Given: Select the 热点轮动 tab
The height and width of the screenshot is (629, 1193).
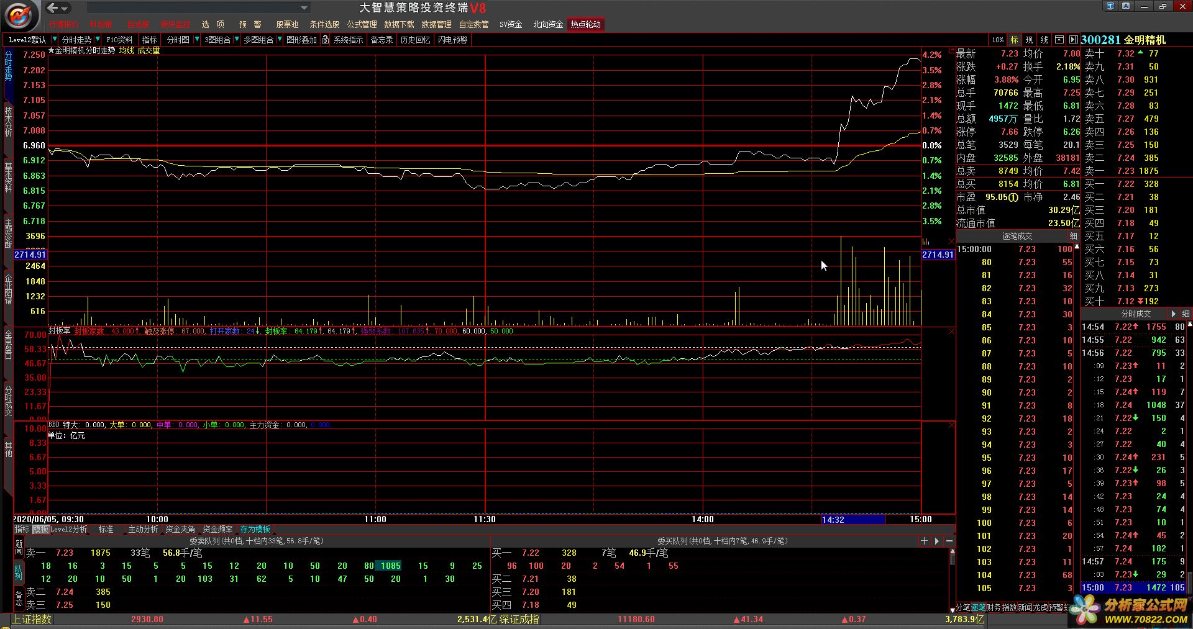Looking at the screenshot, I should pos(585,24).
